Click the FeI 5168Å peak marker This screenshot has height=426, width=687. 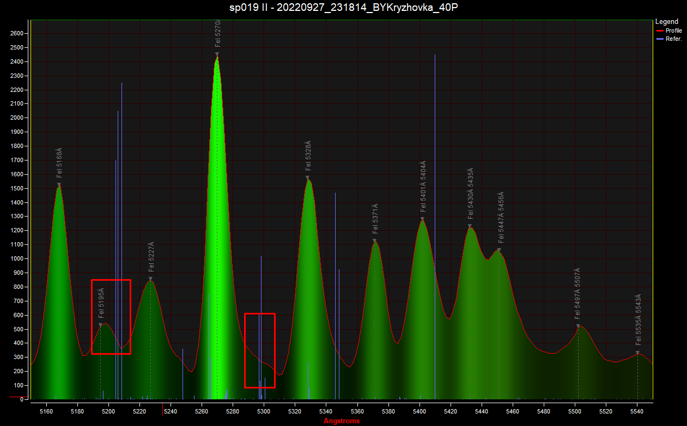click(x=59, y=186)
